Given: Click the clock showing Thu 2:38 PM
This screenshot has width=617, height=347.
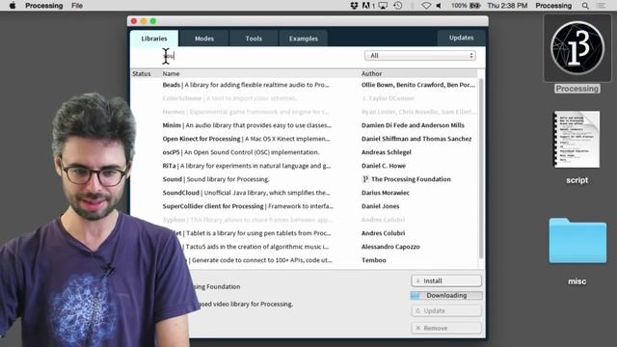Looking at the screenshot, I should 507,6.
